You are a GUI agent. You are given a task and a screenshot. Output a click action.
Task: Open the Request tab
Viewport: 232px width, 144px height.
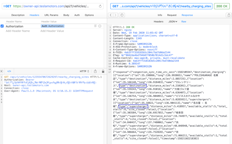click(172, 15)
